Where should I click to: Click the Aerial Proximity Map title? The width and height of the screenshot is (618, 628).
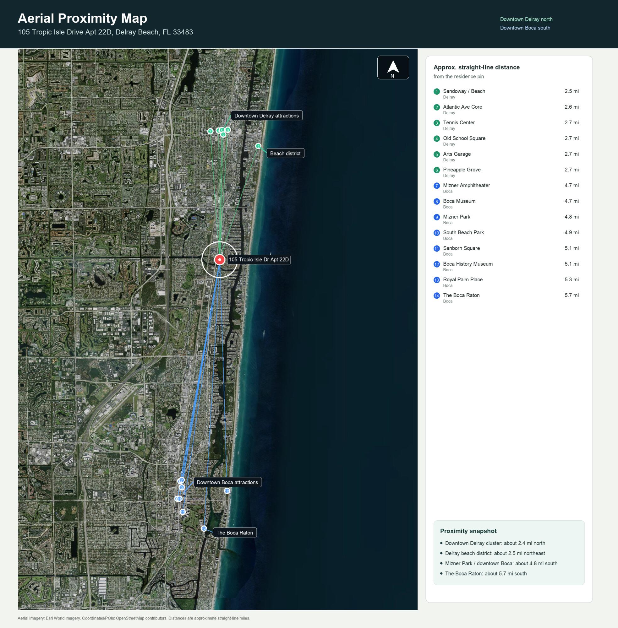82,18
